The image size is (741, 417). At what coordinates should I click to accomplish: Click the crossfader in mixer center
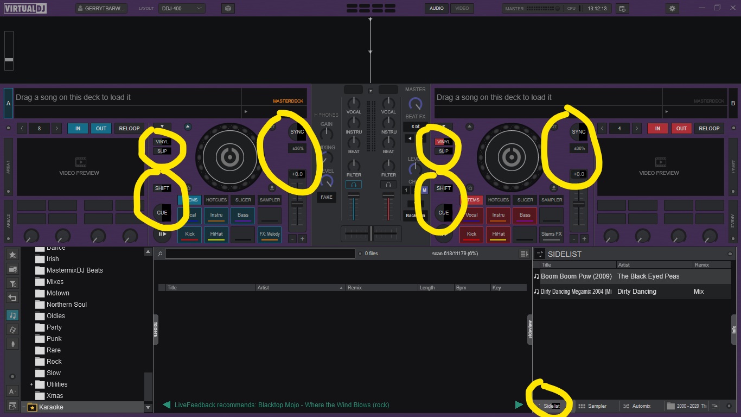point(371,233)
